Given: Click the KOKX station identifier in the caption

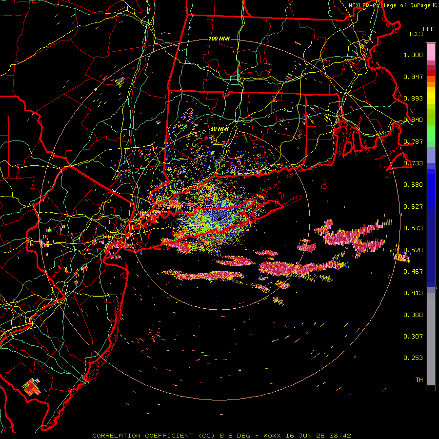Looking at the screenshot, I should click(x=273, y=436).
